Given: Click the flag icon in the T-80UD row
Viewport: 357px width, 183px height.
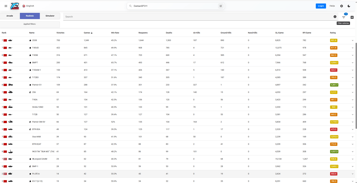Looking at the screenshot, I should pos(5,48).
